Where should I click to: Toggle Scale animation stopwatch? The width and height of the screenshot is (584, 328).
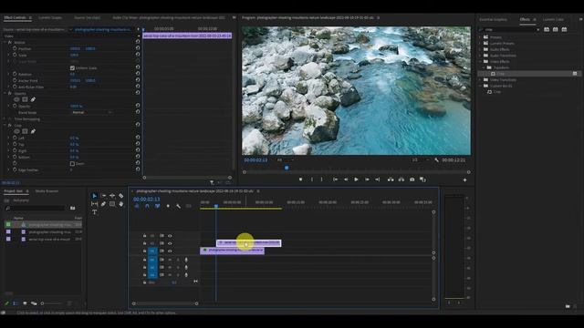pos(15,55)
